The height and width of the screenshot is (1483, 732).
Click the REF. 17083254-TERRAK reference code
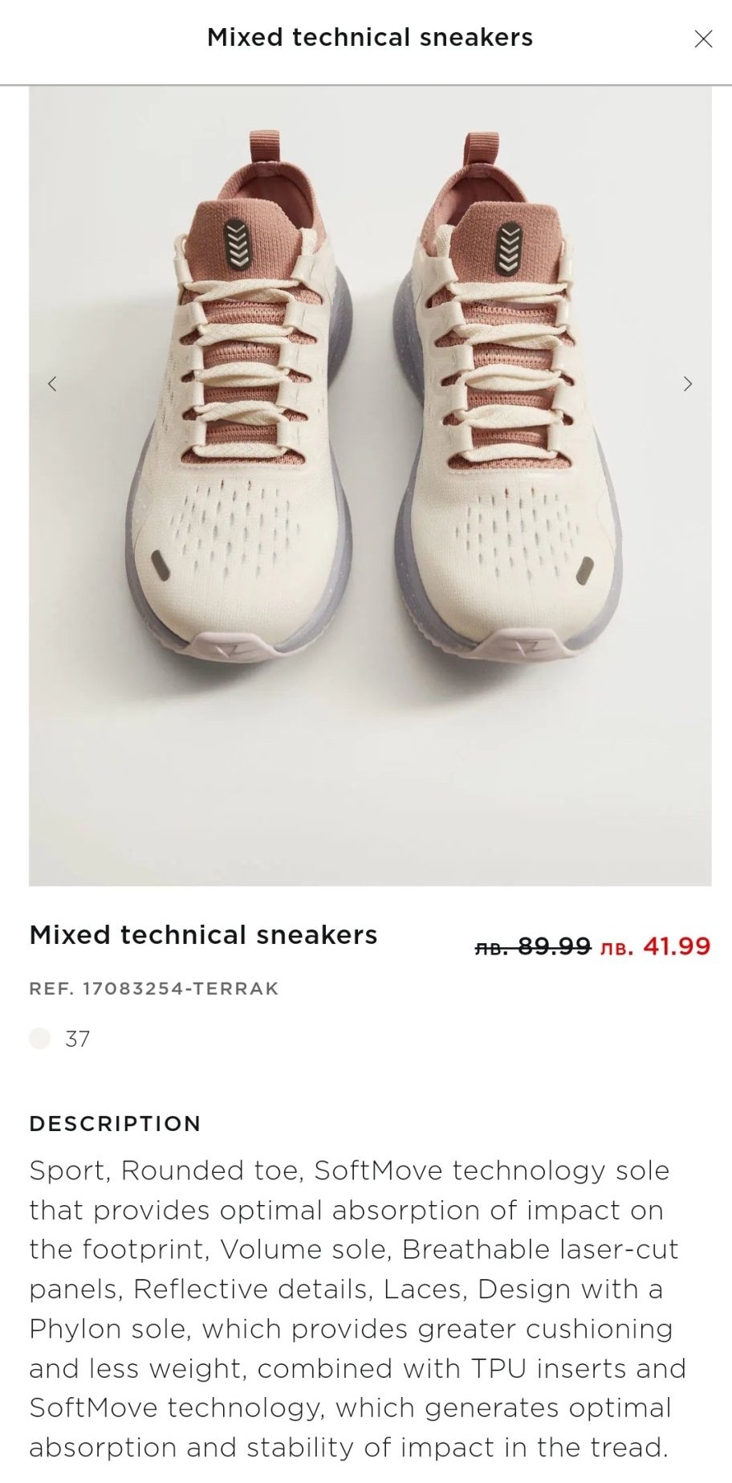[x=154, y=989]
